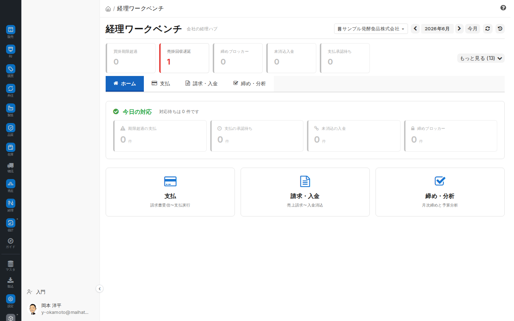This screenshot has height=321, width=514.
Task: Switch to the 締め・分析 tab
Action: coord(250,83)
